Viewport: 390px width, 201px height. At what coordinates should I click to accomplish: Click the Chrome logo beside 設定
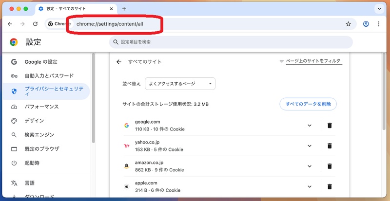[14, 42]
